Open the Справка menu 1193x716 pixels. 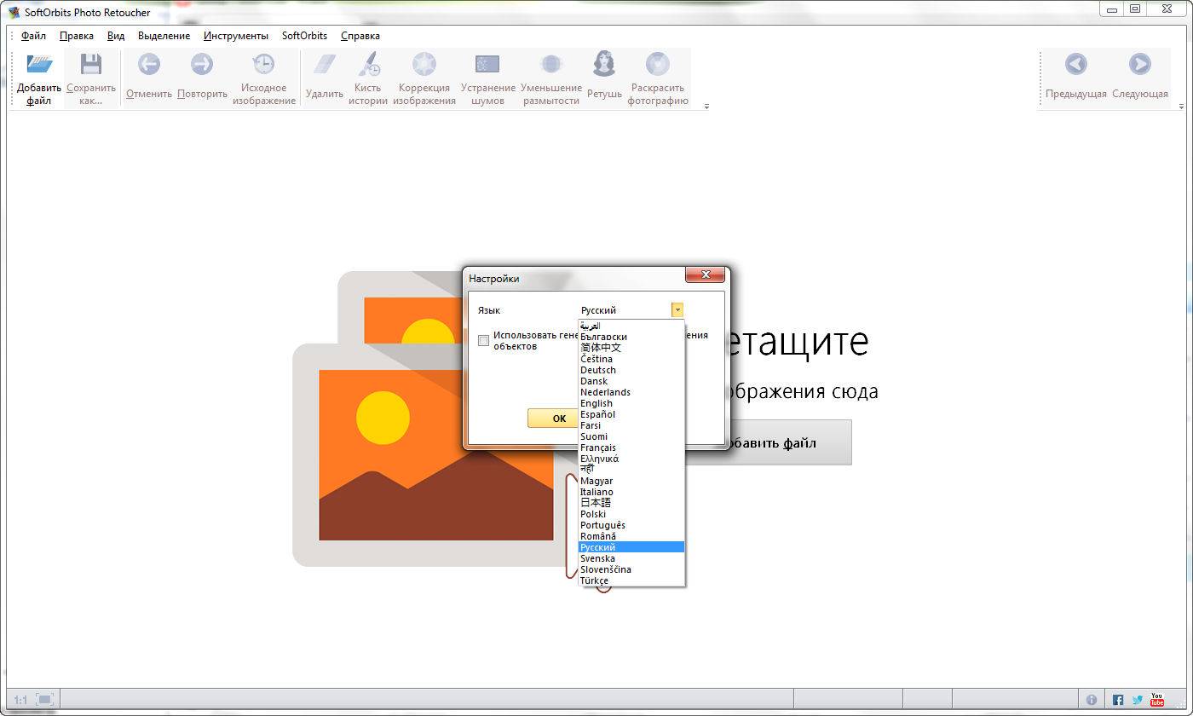[x=360, y=36]
